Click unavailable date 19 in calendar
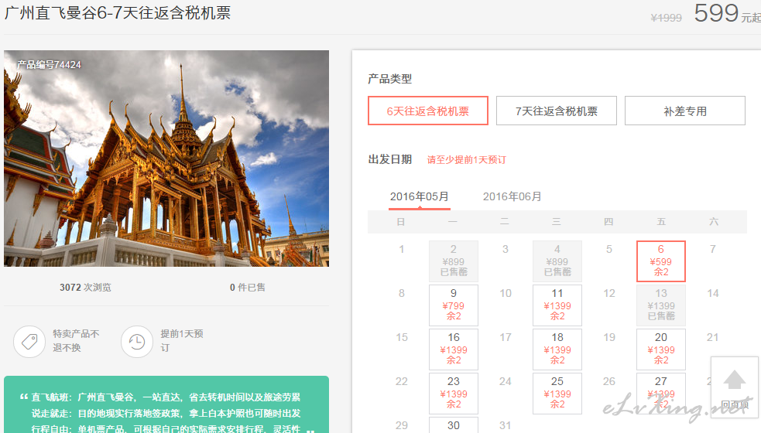Viewport: 761px width, 433px height. click(609, 337)
